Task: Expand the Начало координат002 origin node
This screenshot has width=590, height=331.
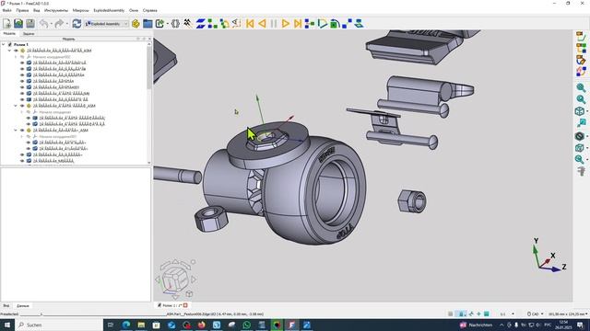Action: click(16, 57)
